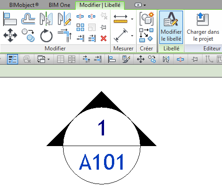Click the Editeur panel title
The height and width of the screenshot is (196, 222).
point(212,49)
